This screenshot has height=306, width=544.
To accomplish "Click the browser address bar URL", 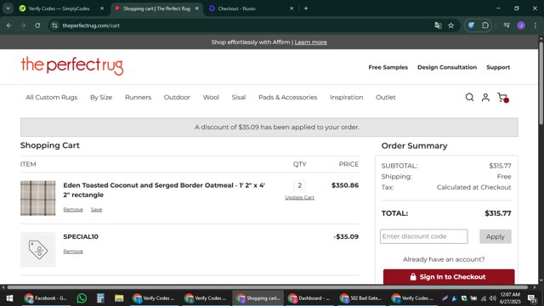I will (91, 25).
